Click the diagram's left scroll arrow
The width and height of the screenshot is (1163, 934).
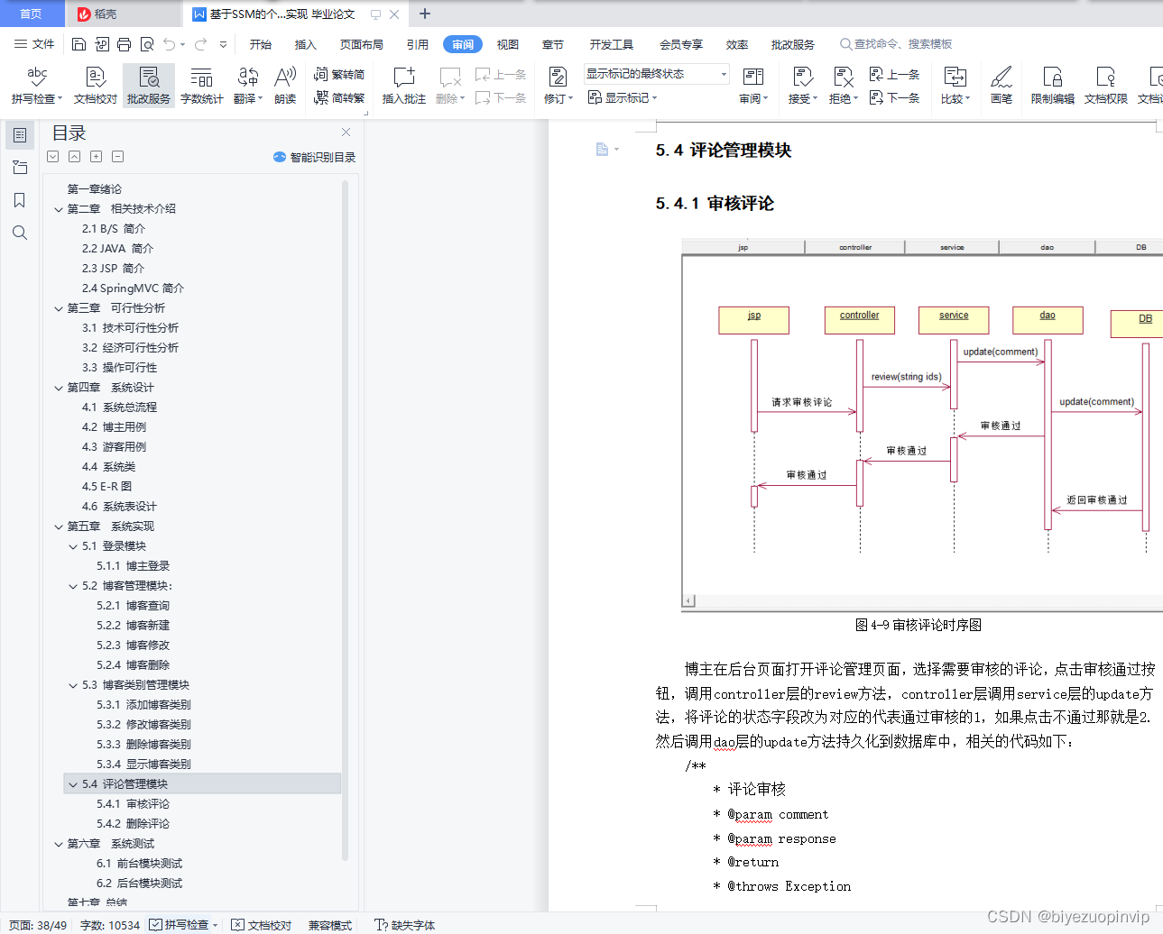pyautogui.click(x=688, y=600)
